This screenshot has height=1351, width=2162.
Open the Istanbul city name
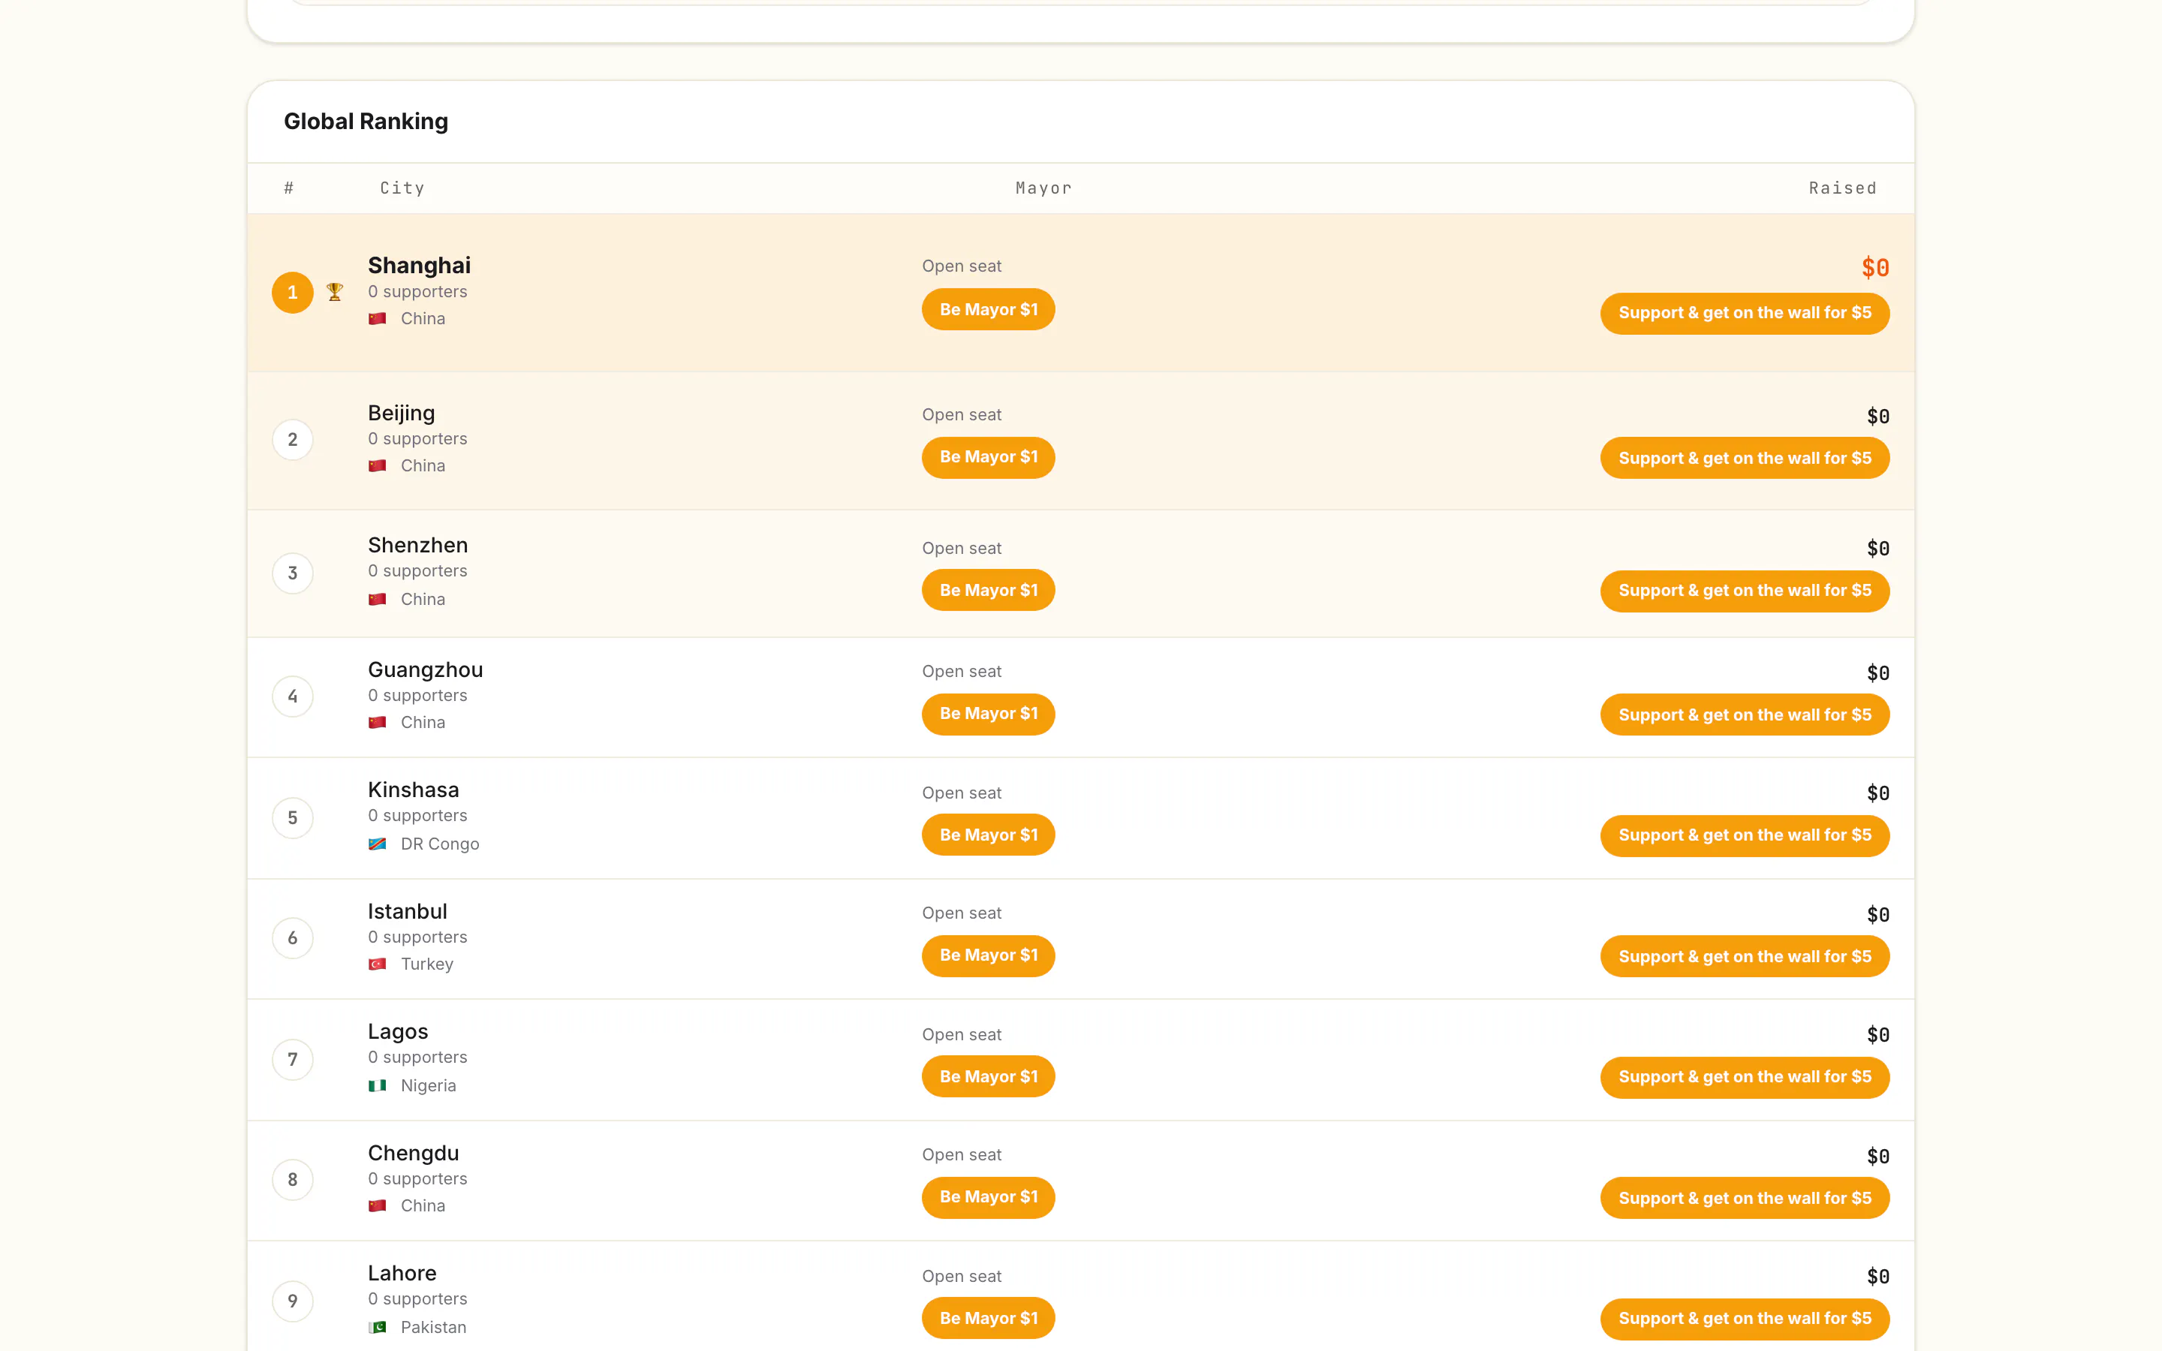click(408, 911)
